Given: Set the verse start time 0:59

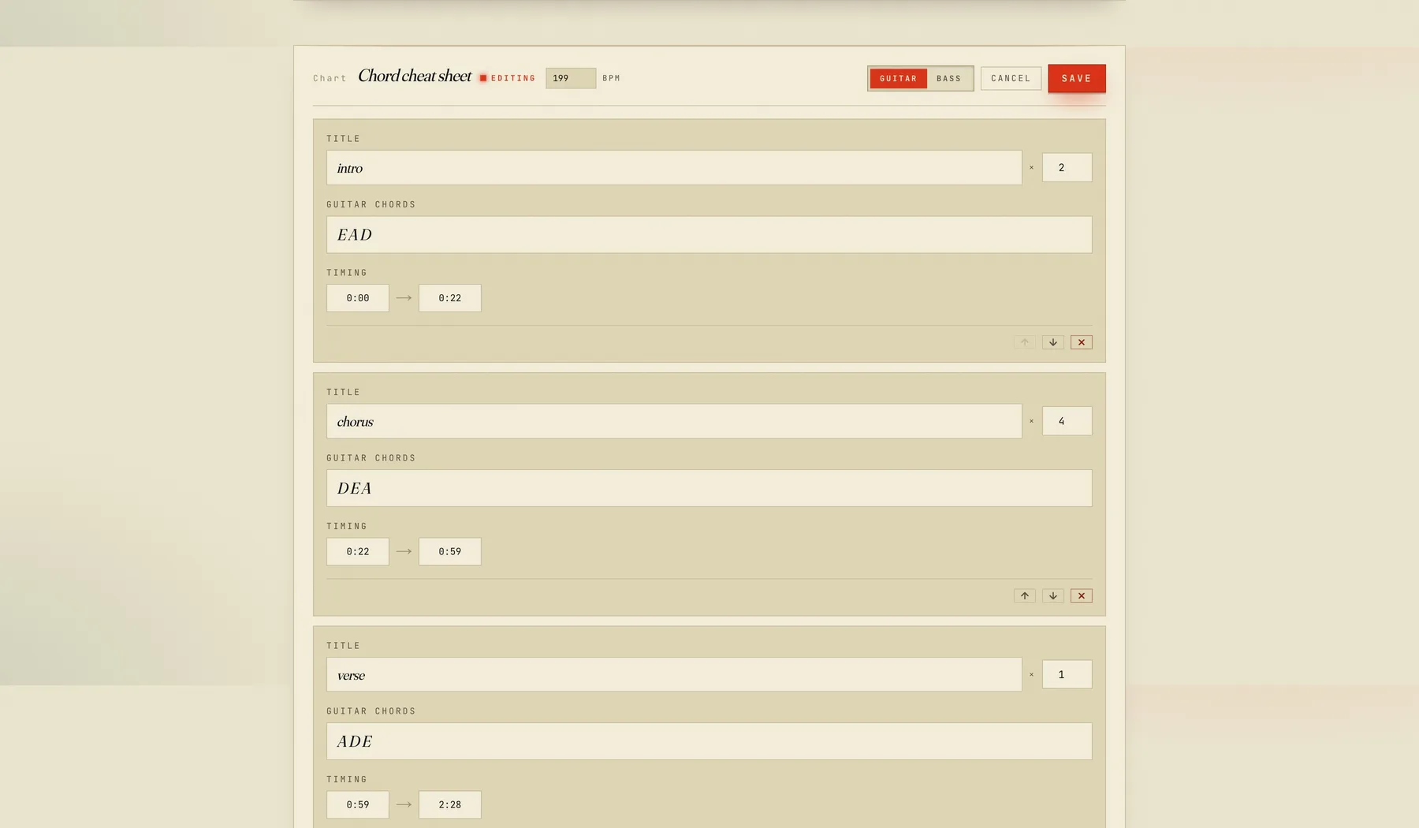Looking at the screenshot, I should tap(358, 804).
